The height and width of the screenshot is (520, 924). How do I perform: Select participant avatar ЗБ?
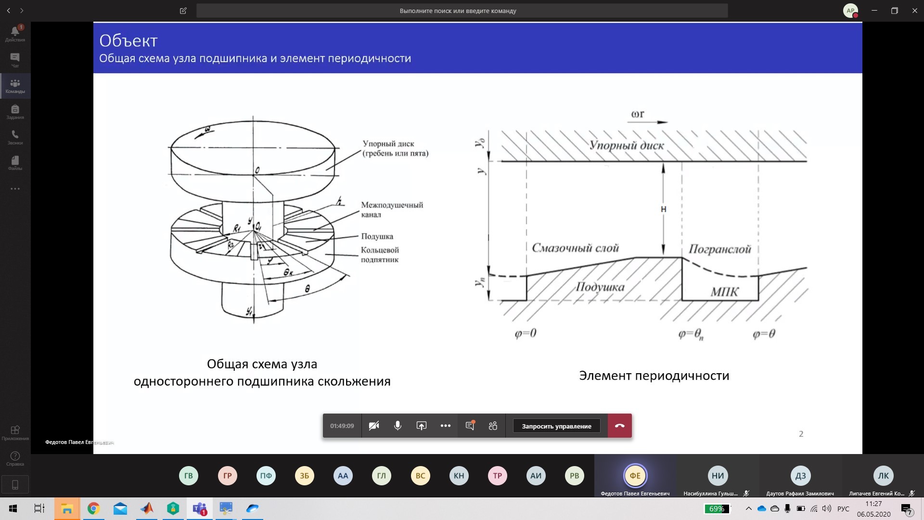pyautogui.click(x=304, y=476)
